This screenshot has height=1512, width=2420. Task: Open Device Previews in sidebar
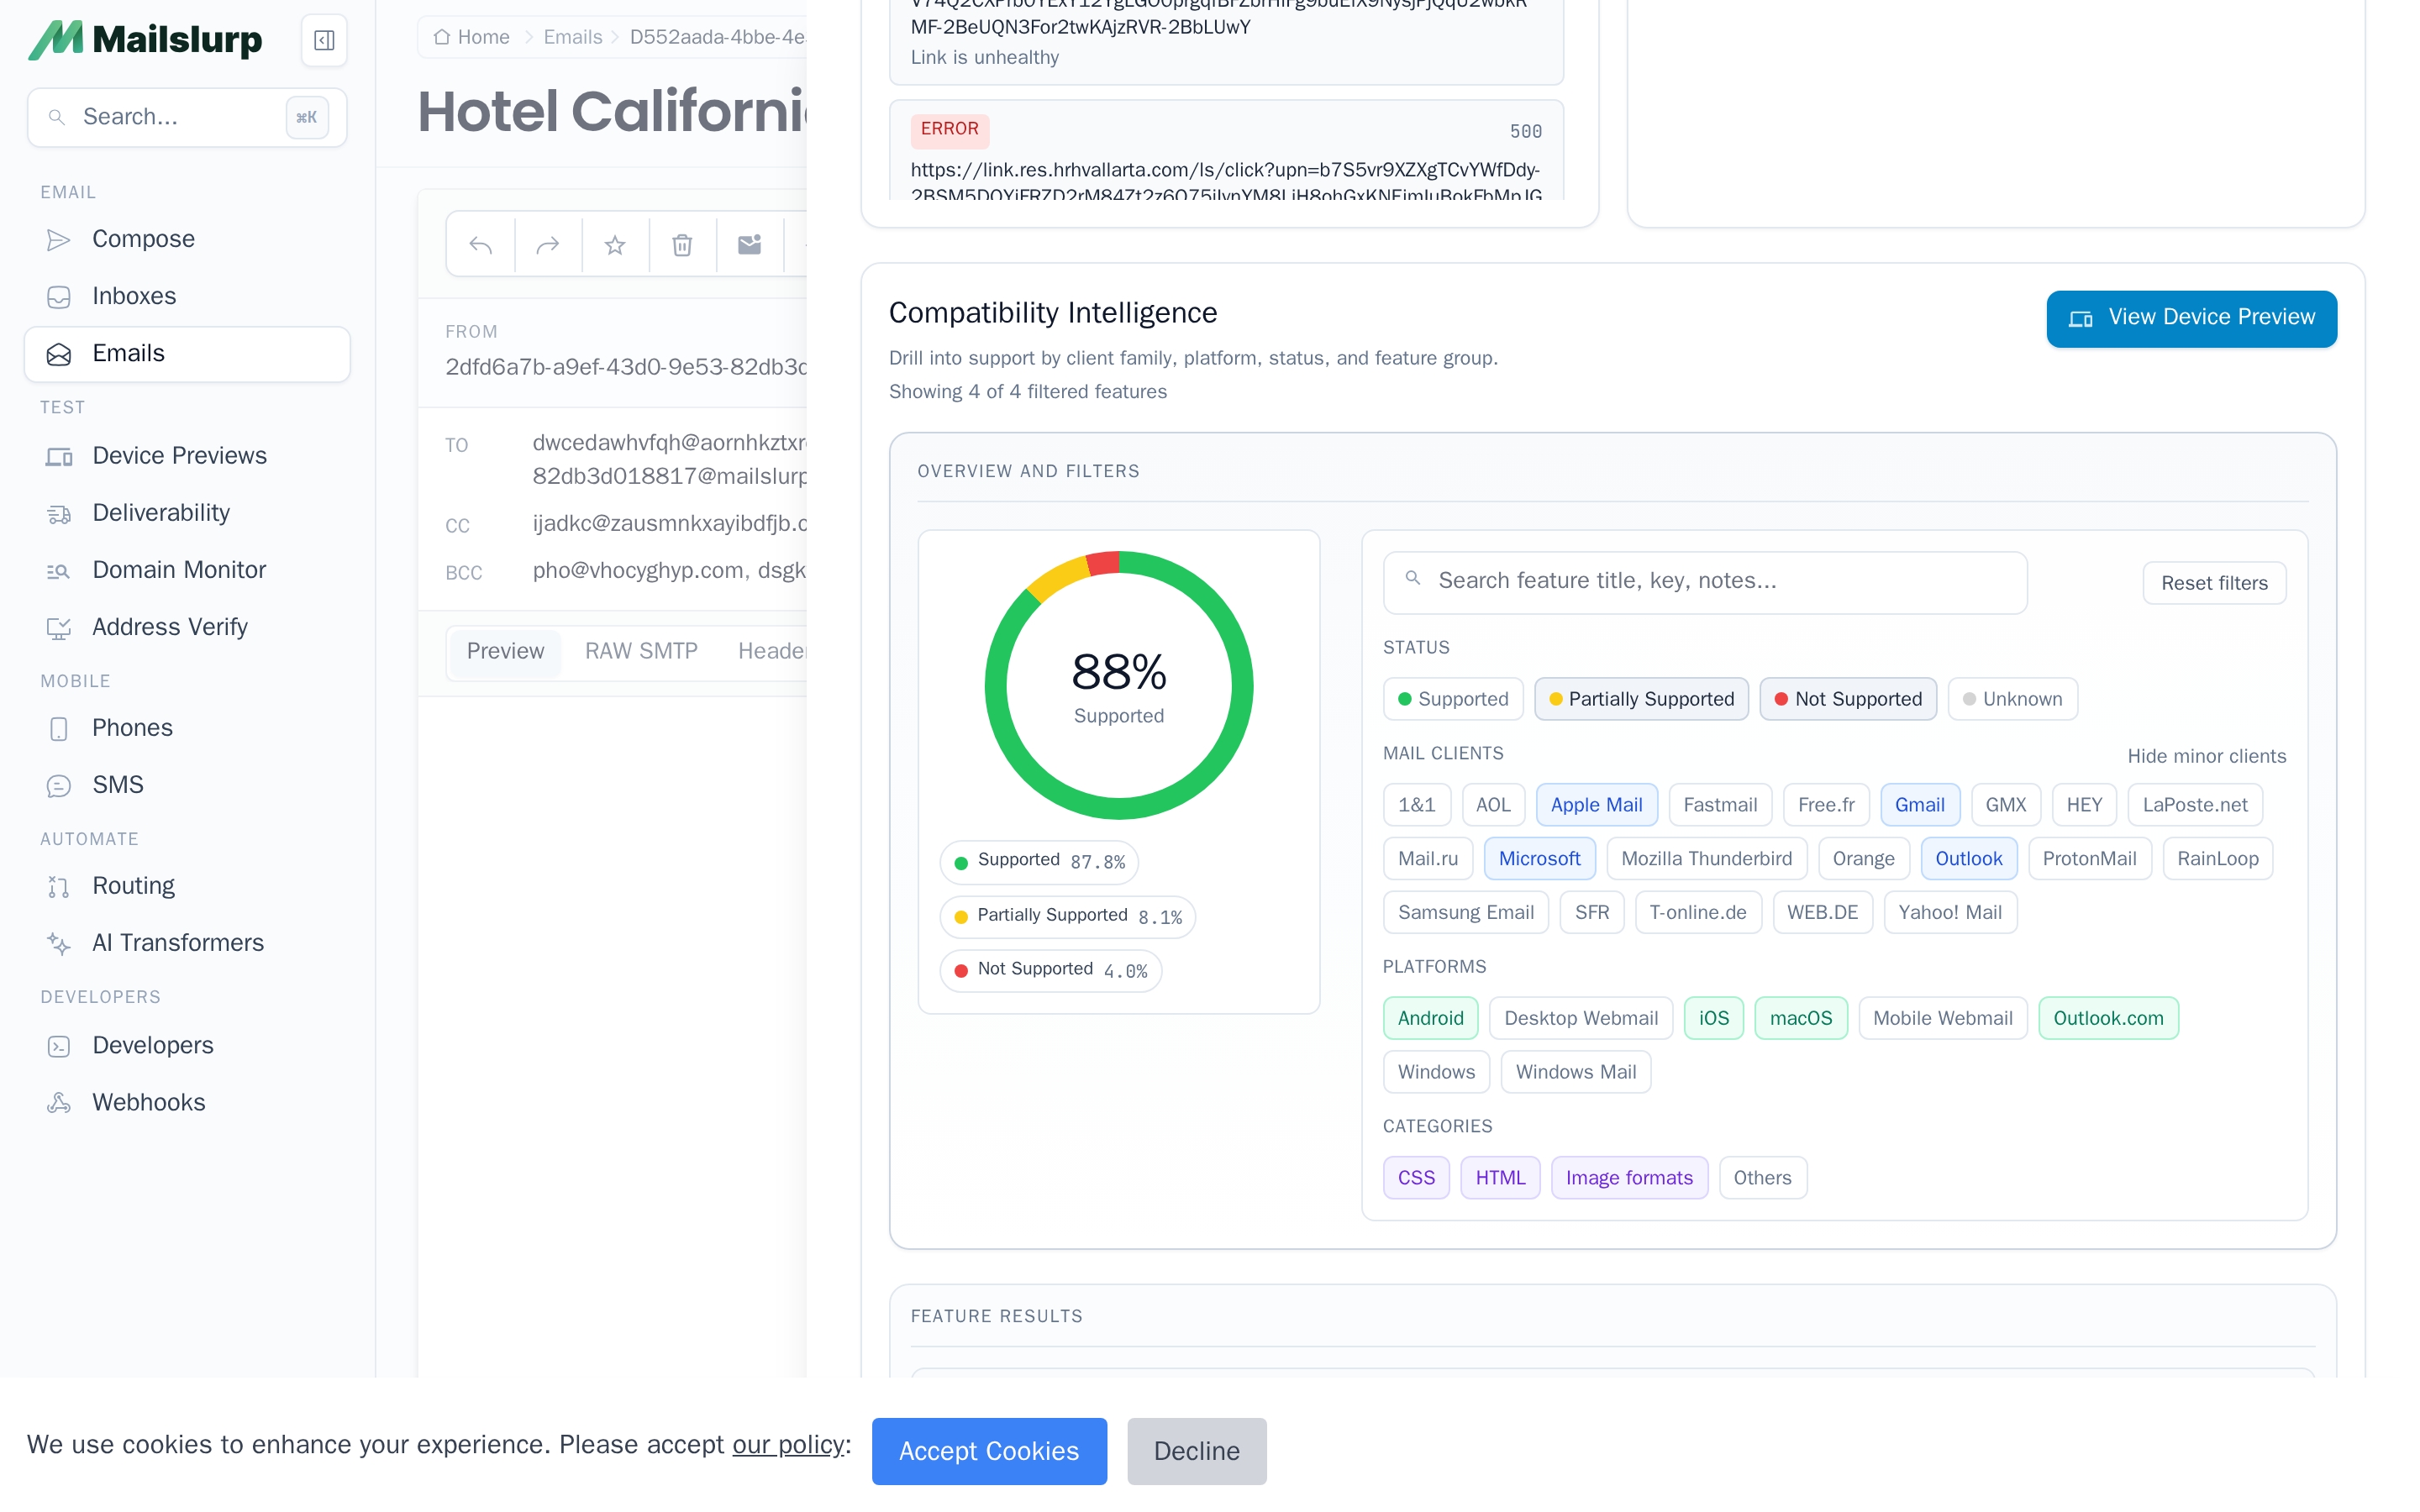click(x=179, y=456)
